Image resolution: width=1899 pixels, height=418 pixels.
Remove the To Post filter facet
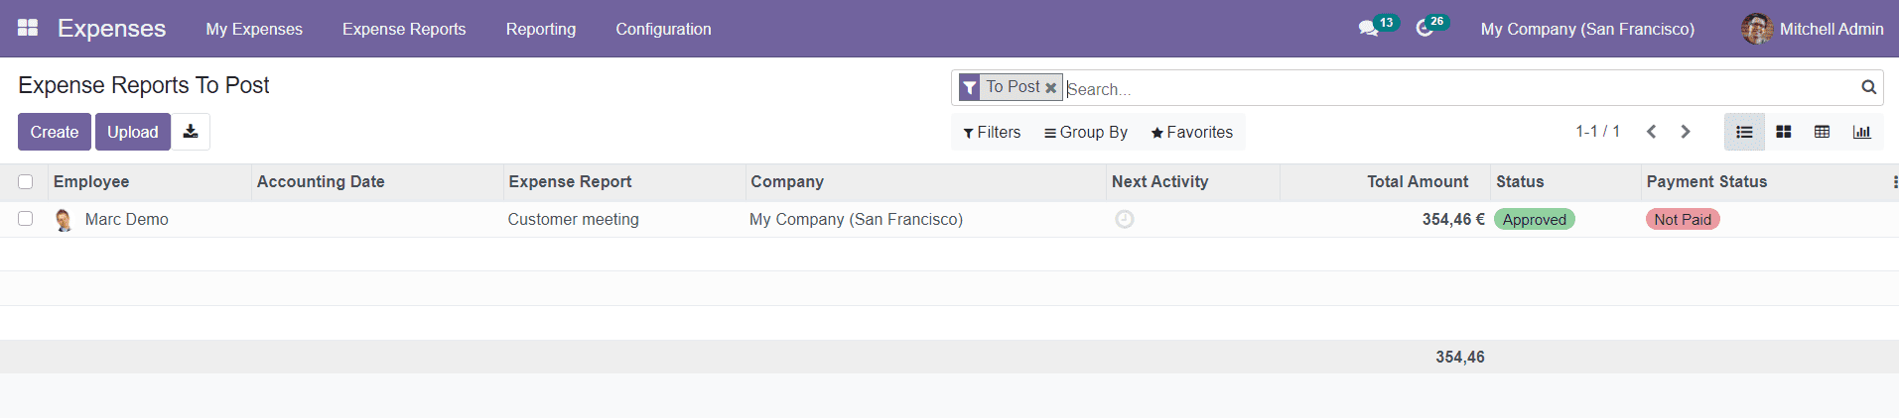pyautogui.click(x=1050, y=88)
